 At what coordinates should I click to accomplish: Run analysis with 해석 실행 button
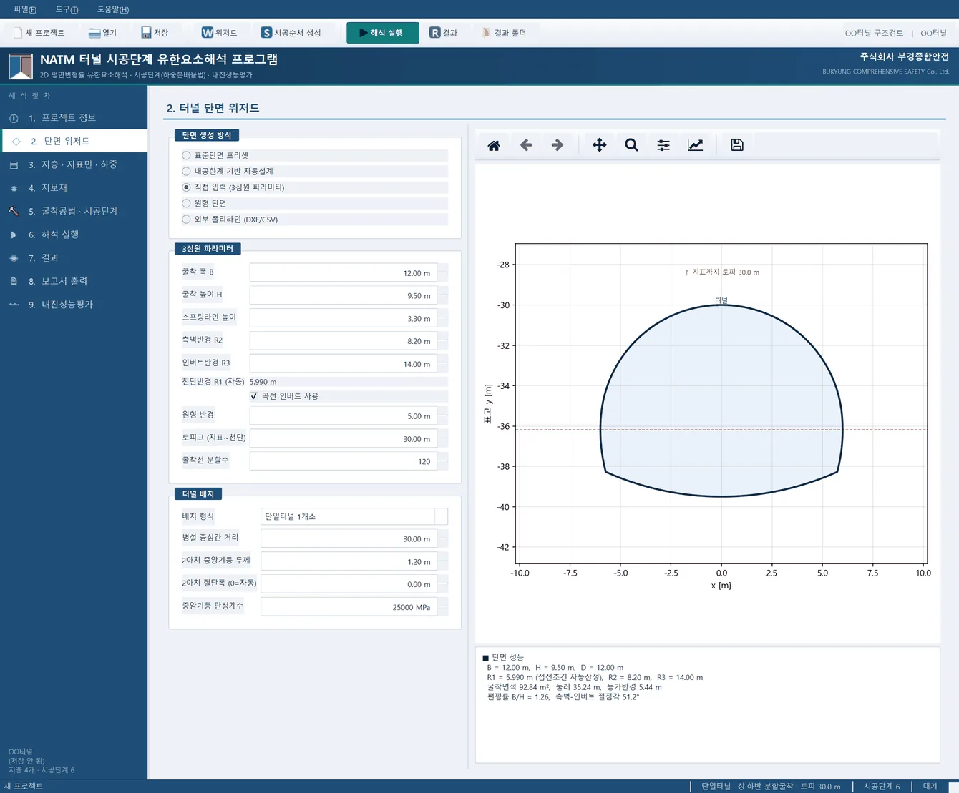tap(383, 33)
